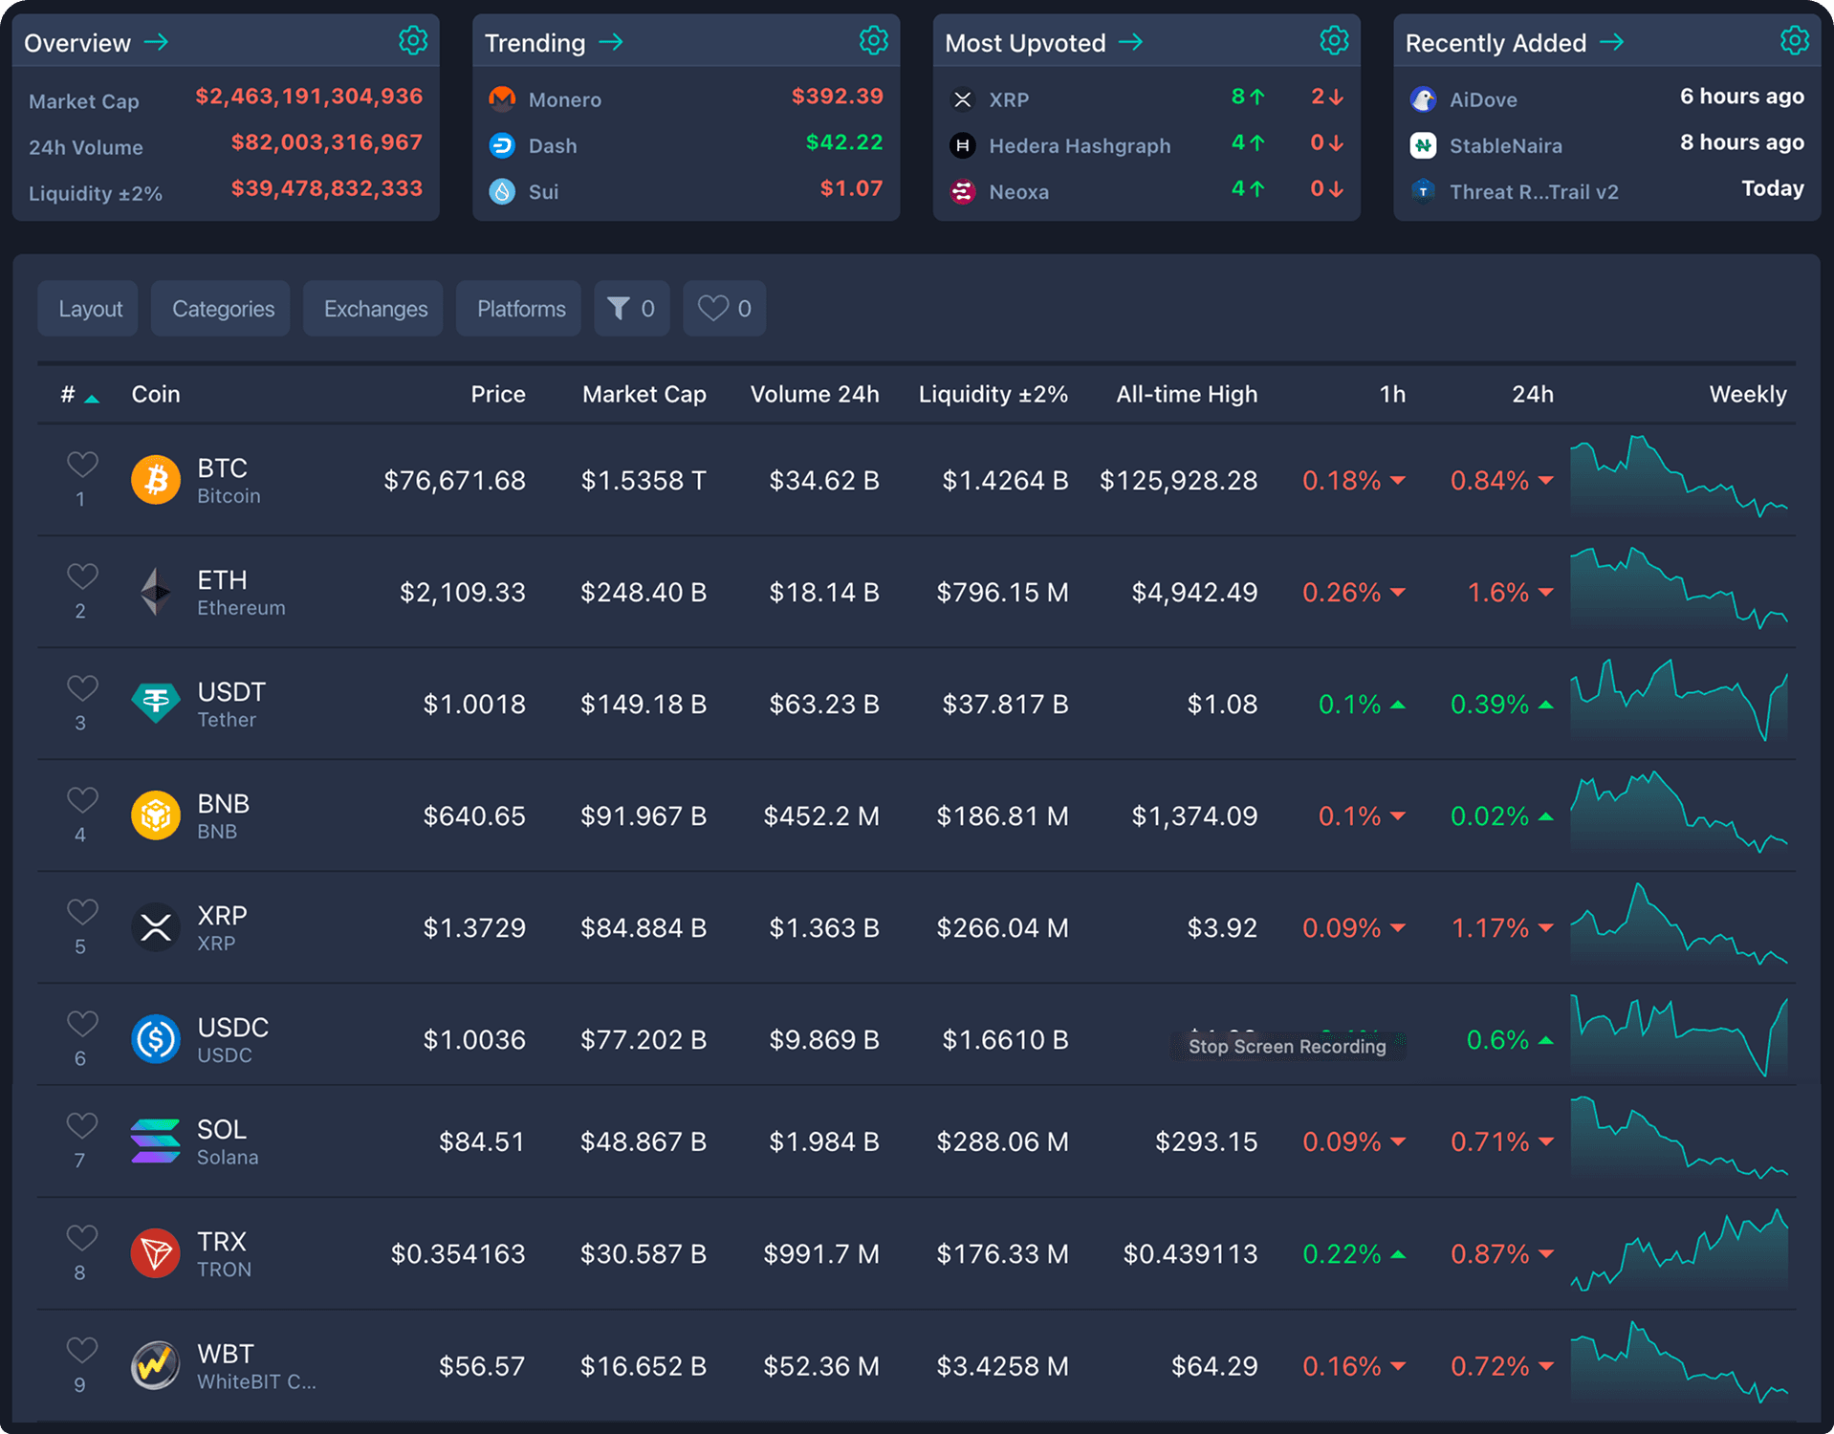1834x1434 pixels.
Task: Click the Stop Screen Recording tooltip
Action: pos(1287,1046)
